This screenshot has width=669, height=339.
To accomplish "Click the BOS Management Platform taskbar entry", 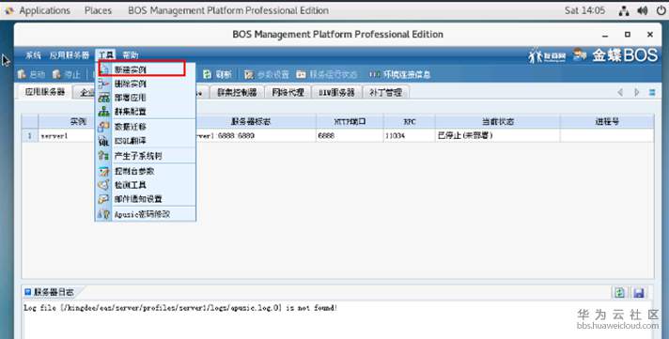I will point(228,10).
